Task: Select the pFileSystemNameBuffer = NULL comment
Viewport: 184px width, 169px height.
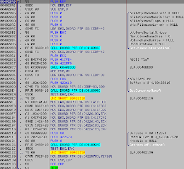Action: [156, 17]
